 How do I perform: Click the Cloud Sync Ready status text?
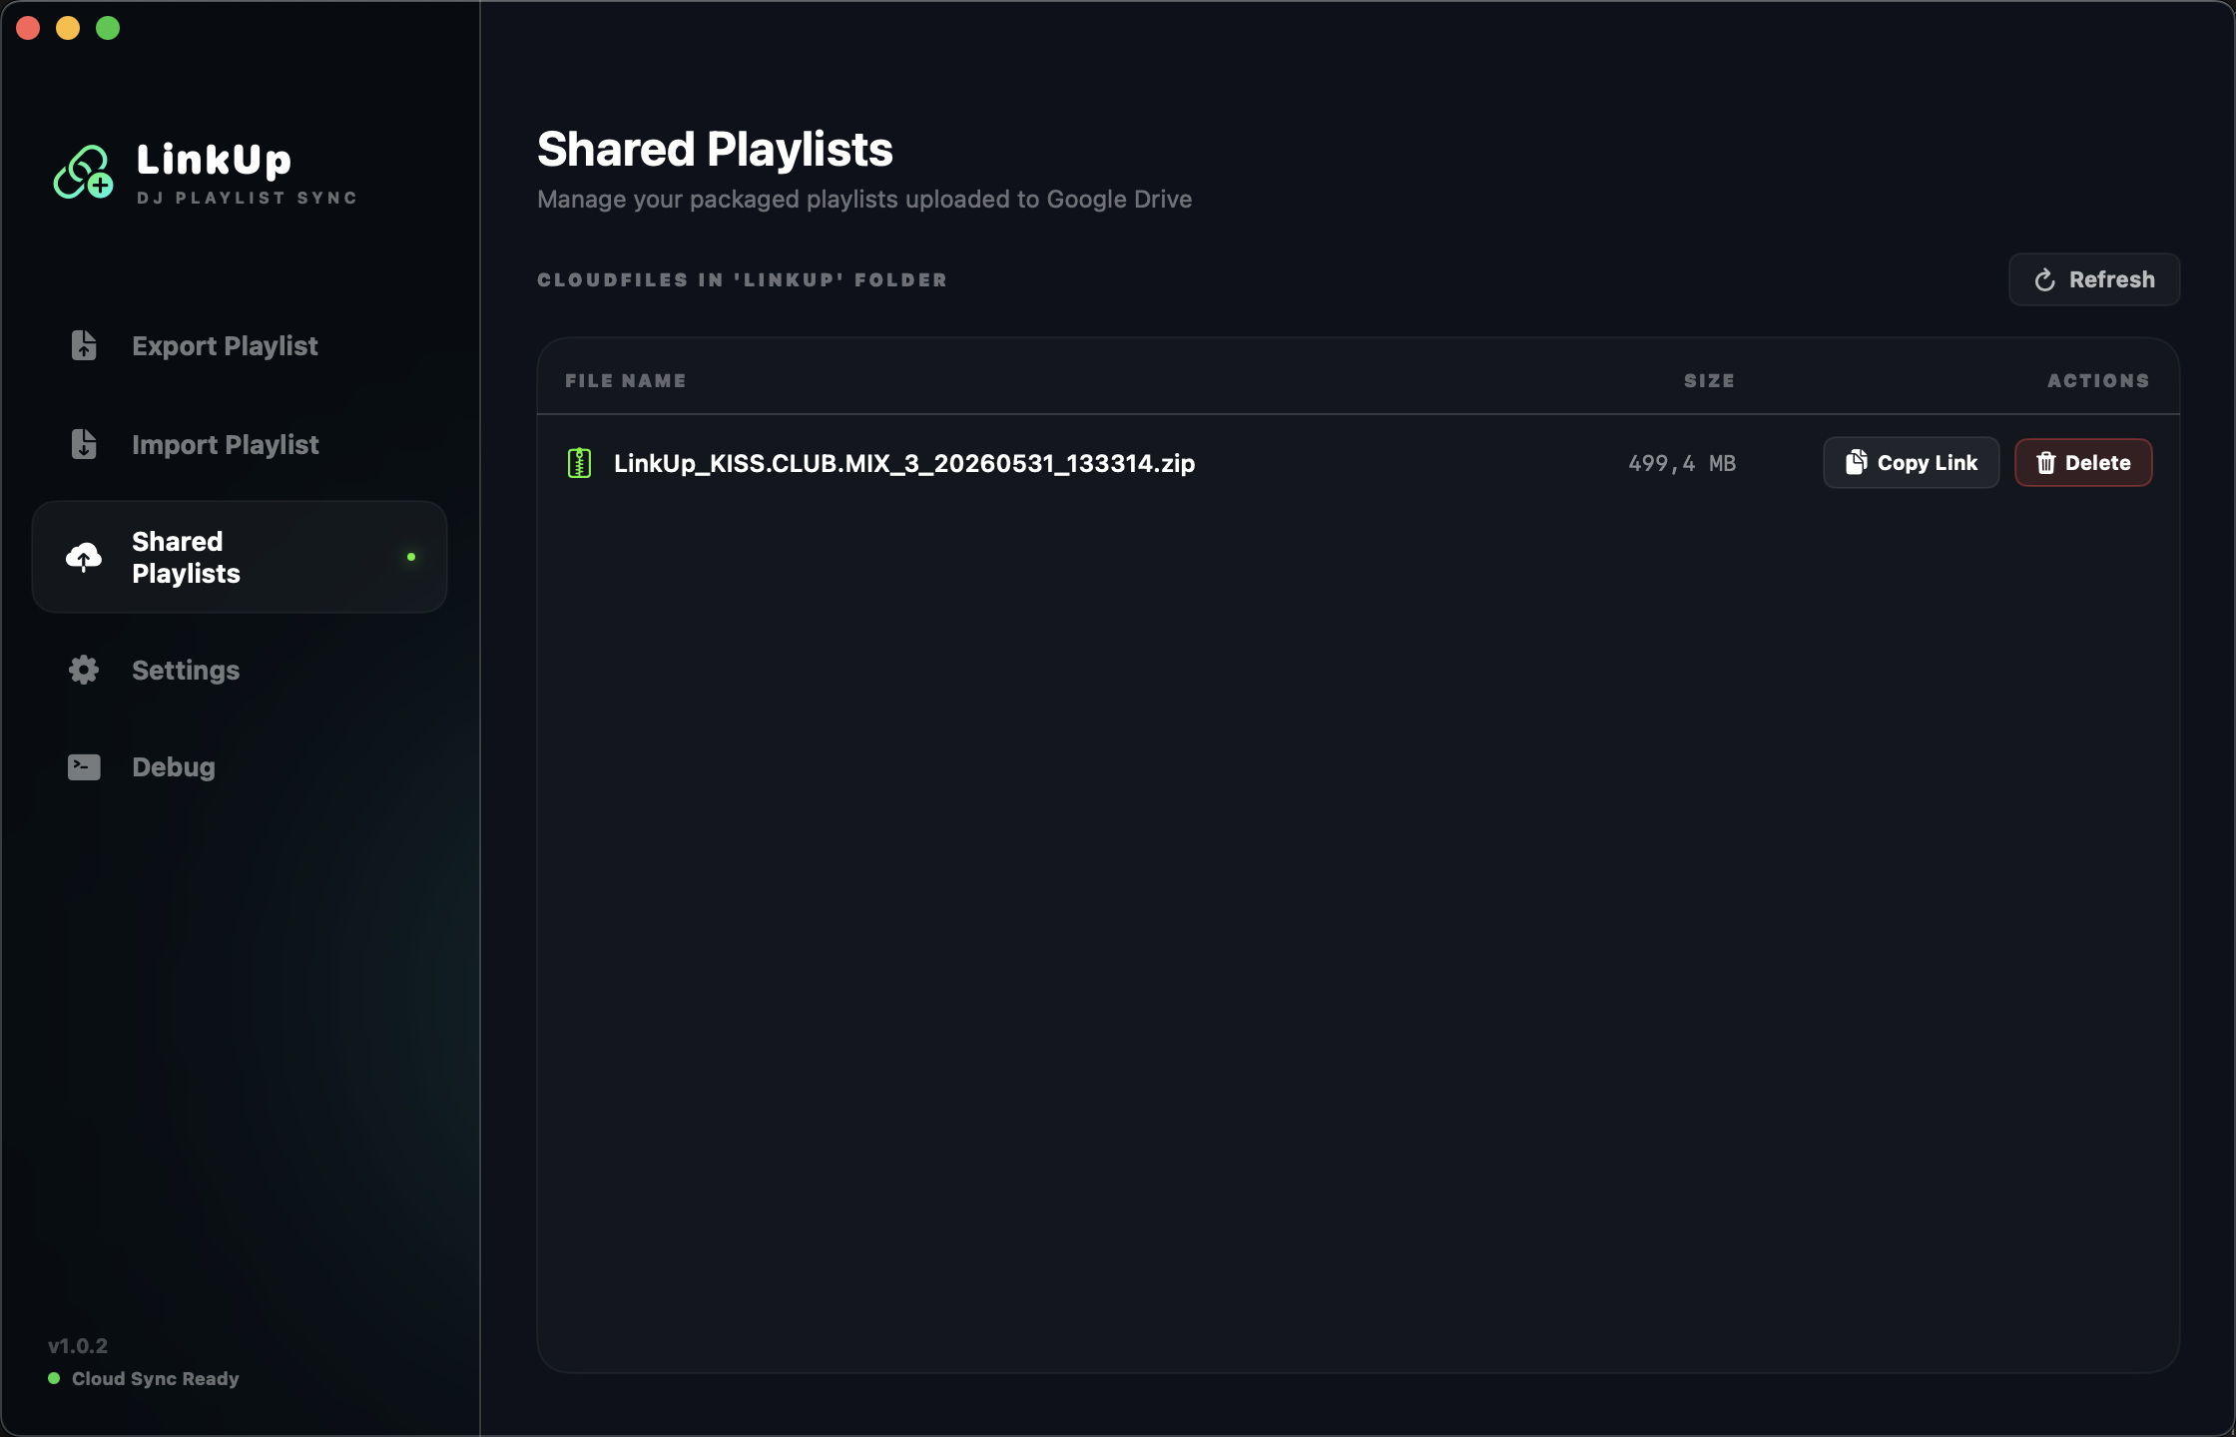tap(156, 1378)
